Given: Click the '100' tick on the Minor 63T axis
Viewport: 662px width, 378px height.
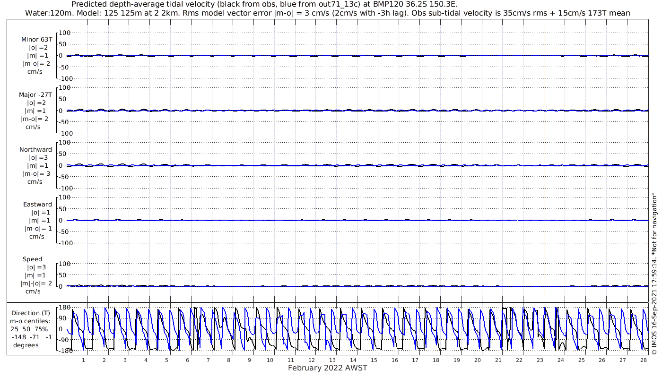Looking at the screenshot, I should click(64, 33).
